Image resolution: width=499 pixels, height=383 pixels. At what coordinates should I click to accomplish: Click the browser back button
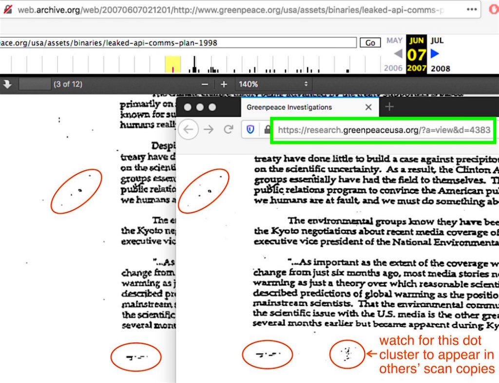[190, 130]
